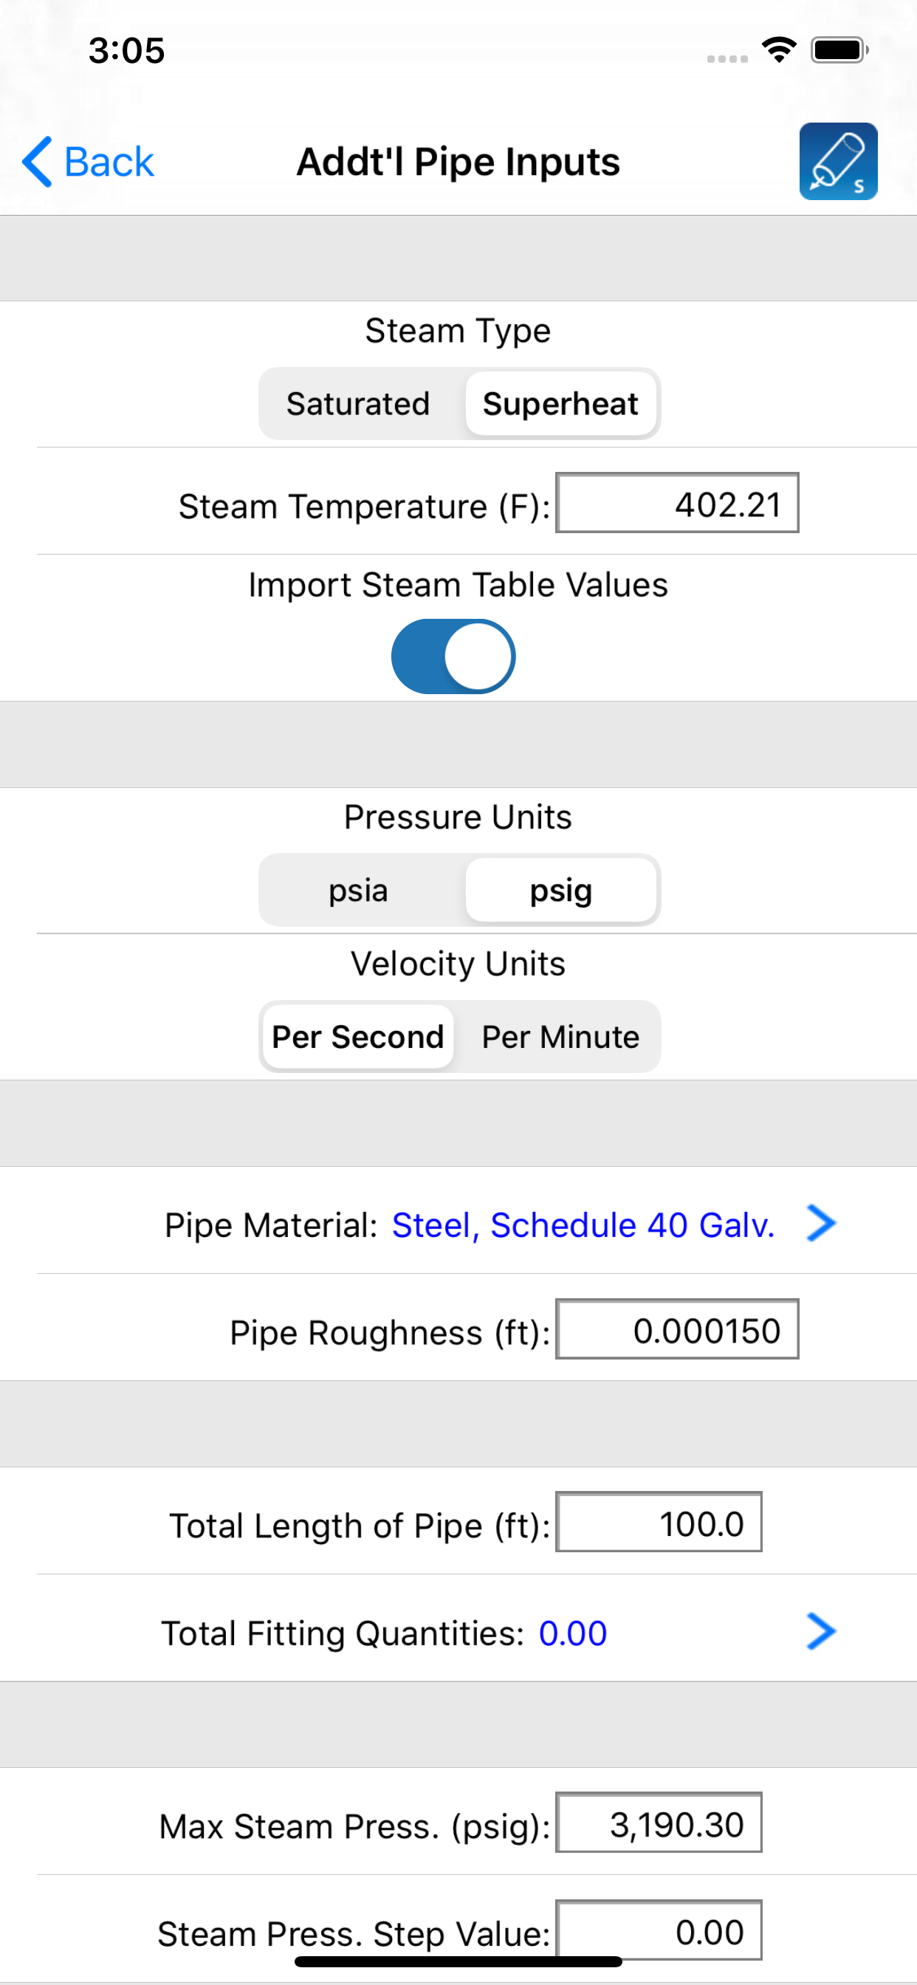Select psia pressure units
The width and height of the screenshot is (917, 1985).
358,890
